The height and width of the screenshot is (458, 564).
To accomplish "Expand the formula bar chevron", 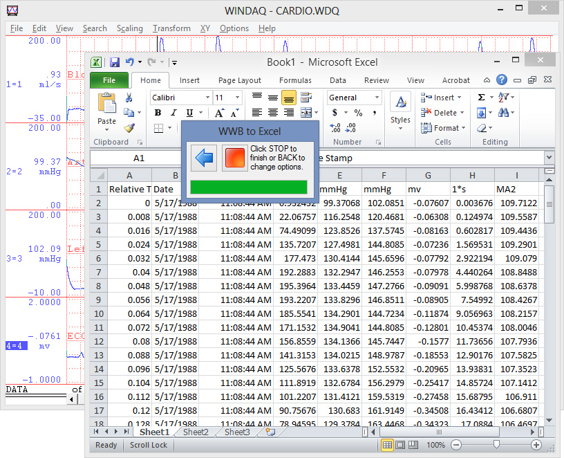I will tap(549, 157).
